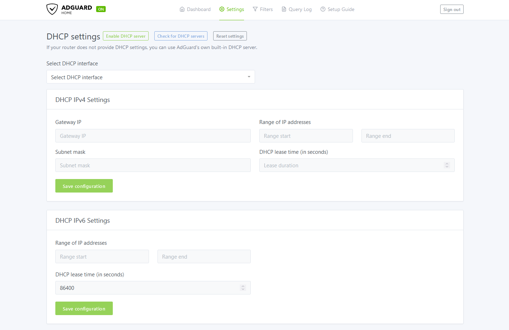Save the IPv4 configuration
The width and height of the screenshot is (509, 330).
84,186
